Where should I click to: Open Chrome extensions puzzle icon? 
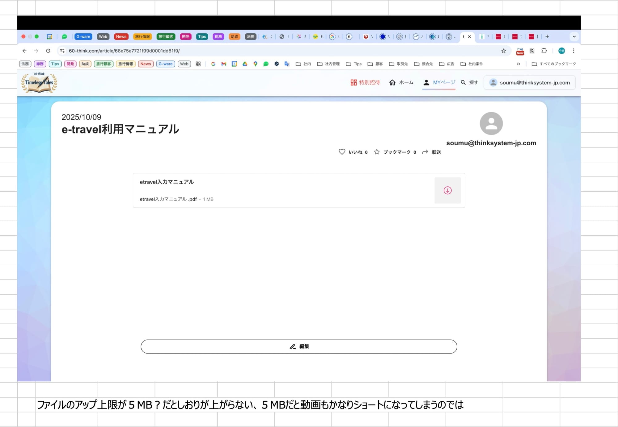click(x=544, y=51)
